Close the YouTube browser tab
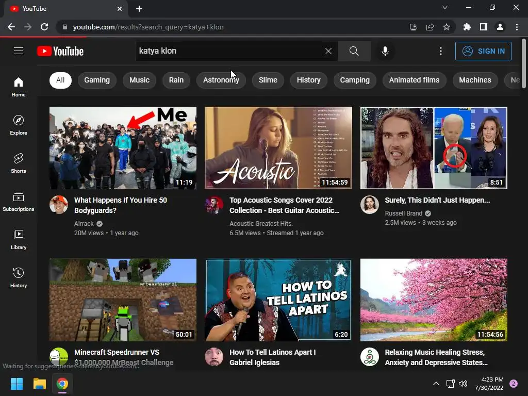This screenshot has height=396, width=528. 120,9
